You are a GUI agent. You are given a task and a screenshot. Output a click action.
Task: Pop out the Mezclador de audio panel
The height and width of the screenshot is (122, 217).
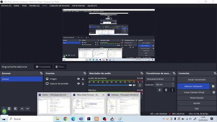(x=142, y=73)
